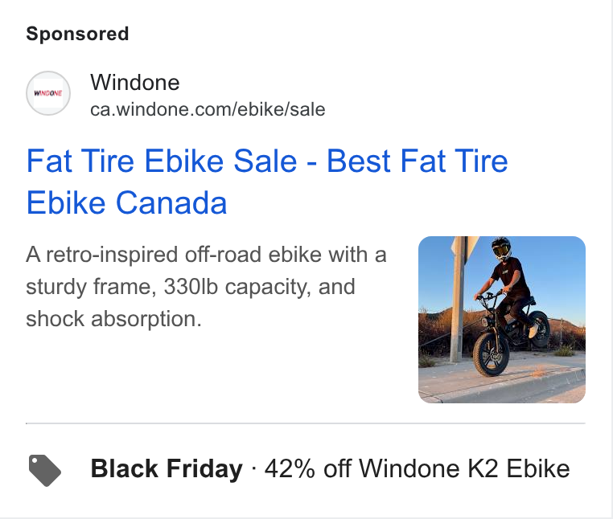Screen dimensions: 613x519
Task: Click the price tag promotion icon
Action: click(x=45, y=470)
